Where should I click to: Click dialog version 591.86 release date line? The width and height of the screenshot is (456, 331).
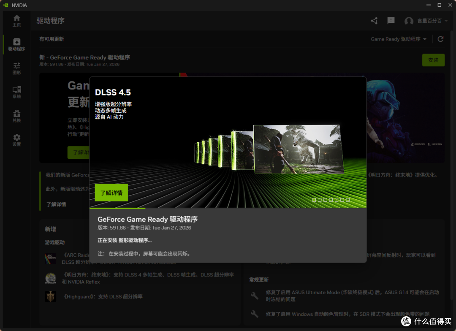[x=144, y=228]
